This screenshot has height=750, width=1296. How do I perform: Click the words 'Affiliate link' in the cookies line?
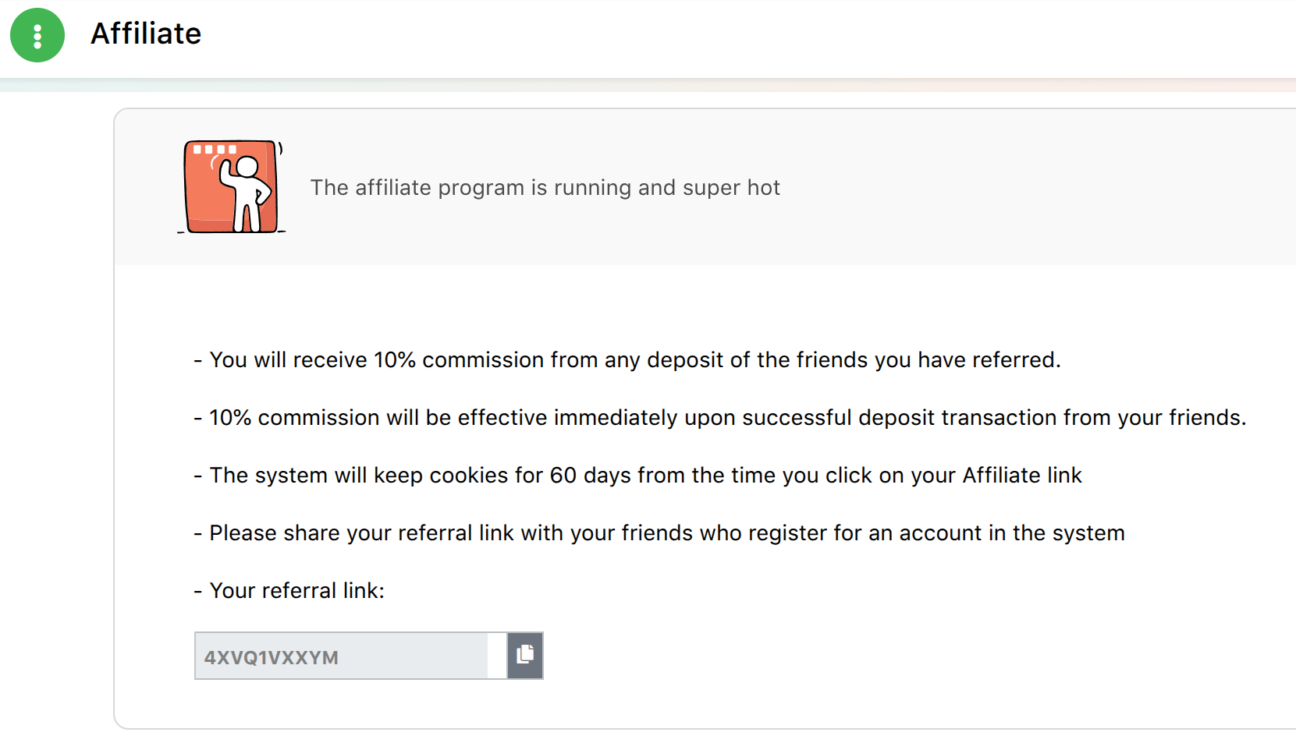1022,476
